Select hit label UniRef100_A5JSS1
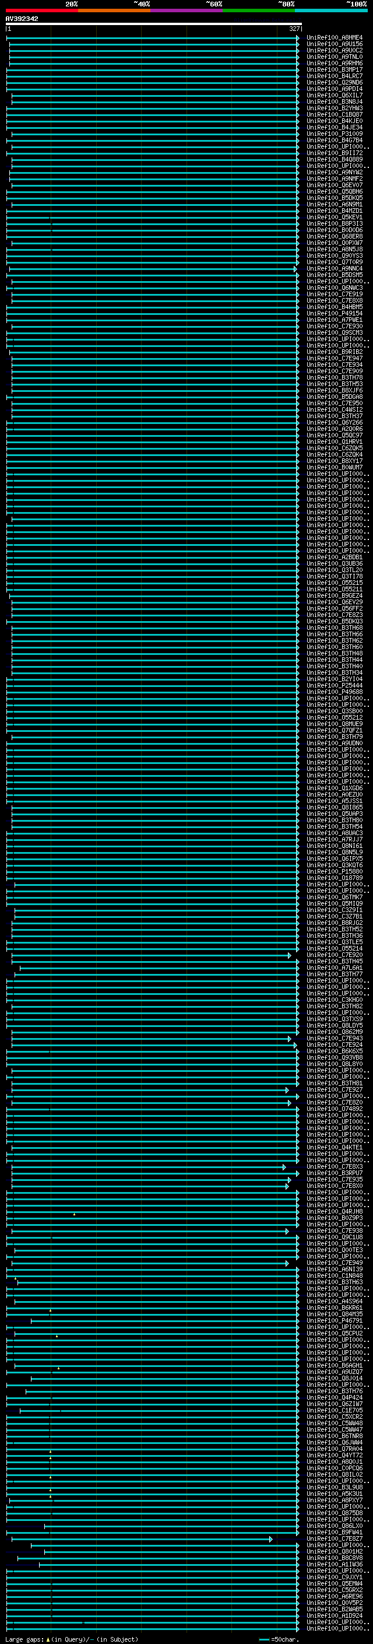This screenshot has width=373, height=1644. (x=335, y=801)
